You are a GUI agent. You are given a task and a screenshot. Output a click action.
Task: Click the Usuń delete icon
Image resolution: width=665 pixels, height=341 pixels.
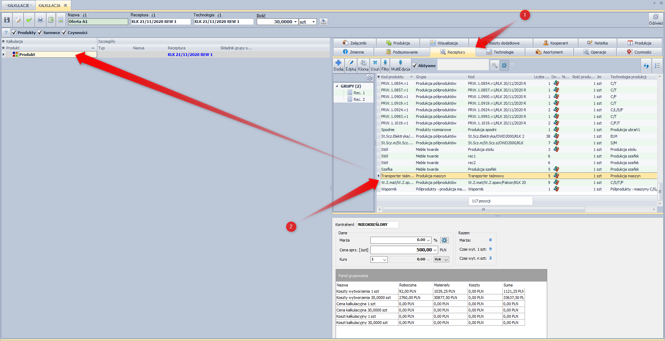point(375,65)
